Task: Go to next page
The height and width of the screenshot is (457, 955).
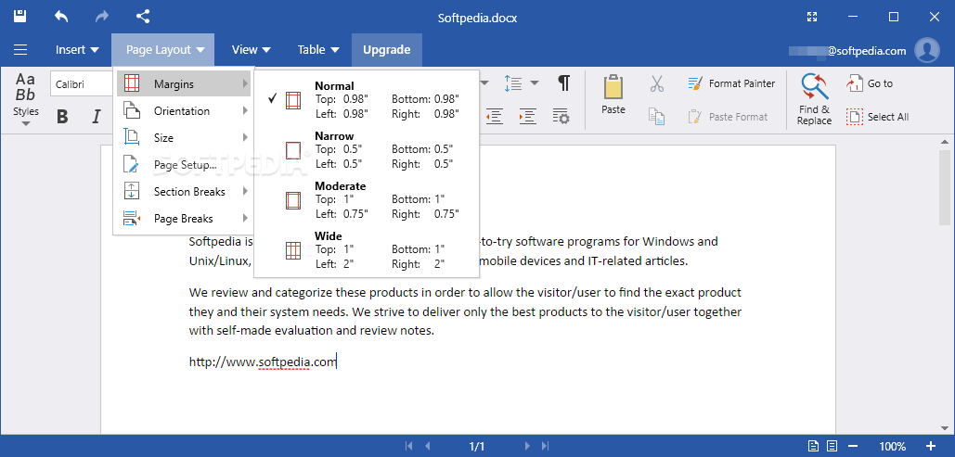Action: pos(527,446)
